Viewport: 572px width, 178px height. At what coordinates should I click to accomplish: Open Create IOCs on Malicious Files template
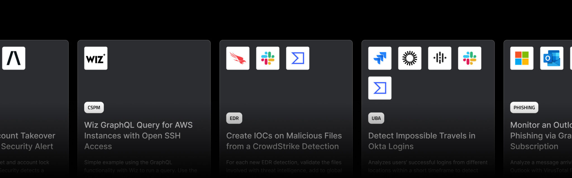click(284, 141)
